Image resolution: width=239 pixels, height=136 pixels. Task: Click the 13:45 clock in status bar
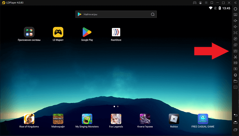tap(226, 8)
